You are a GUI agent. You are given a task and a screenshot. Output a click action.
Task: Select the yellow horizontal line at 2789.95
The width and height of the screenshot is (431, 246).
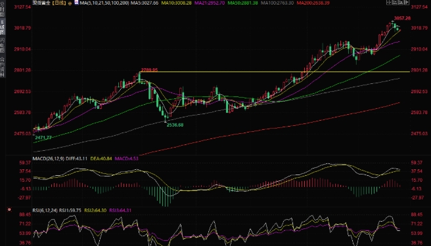coord(275,72)
